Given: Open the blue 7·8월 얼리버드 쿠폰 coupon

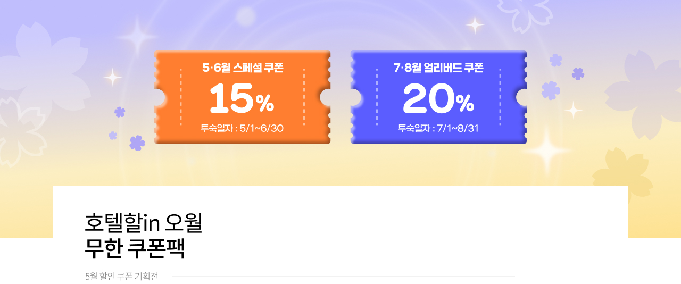Looking at the screenshot, I should (x=438, y=97).
